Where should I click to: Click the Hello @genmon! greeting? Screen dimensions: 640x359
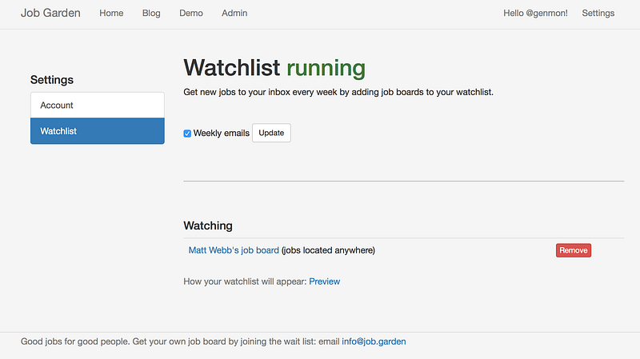pos(535,14)
